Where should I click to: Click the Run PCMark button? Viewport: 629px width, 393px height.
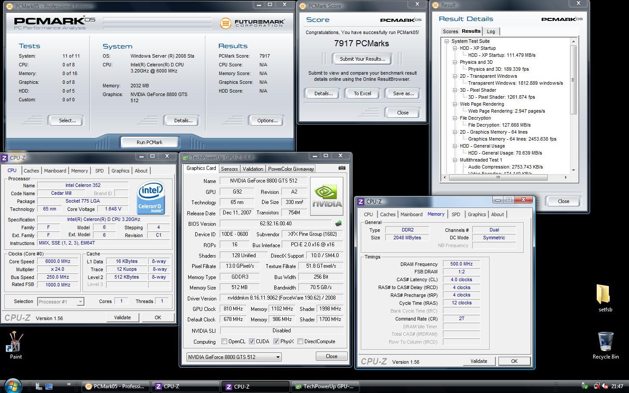pyautogui.click(x=149, y=142)
